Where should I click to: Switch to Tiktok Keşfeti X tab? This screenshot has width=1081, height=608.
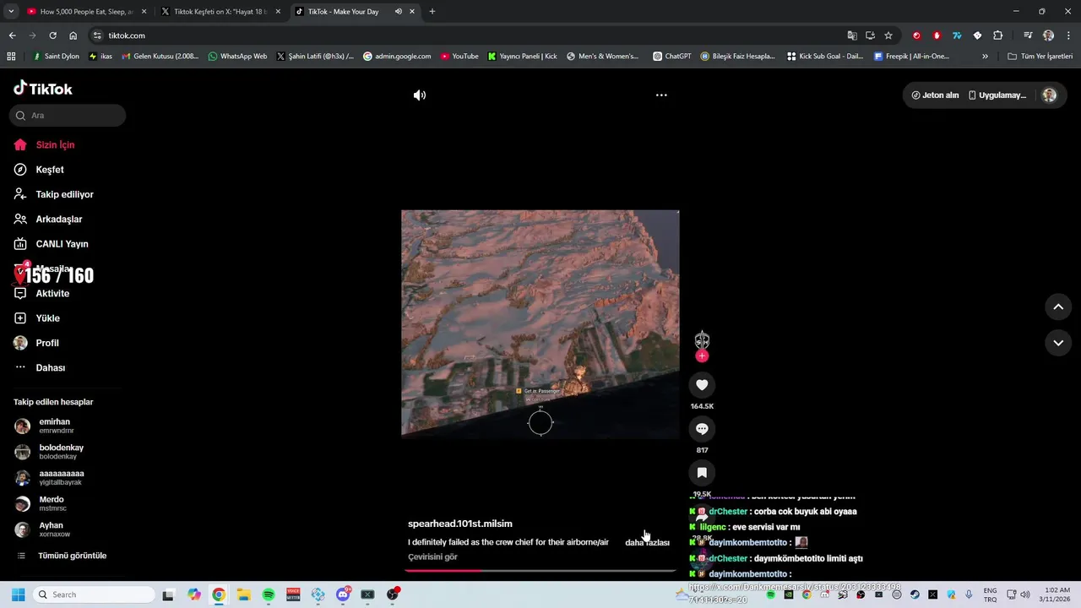point(220,12)
